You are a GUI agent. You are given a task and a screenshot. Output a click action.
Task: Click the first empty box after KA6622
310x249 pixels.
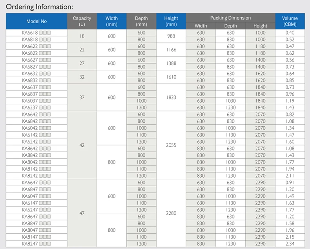[x=41, y=46]
